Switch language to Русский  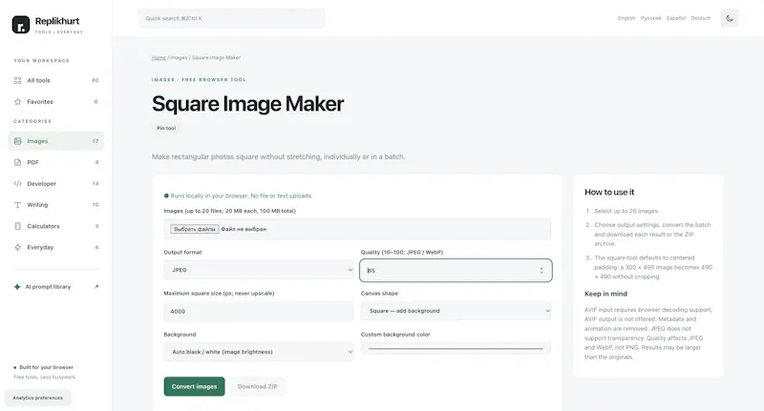[651, 18]
